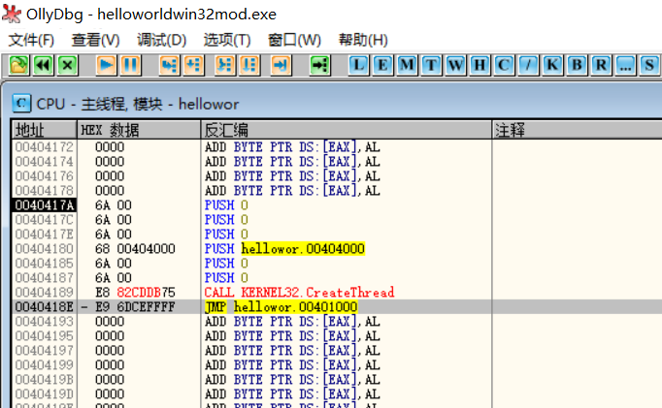Click address 00404178
Screen dimensions: 662x408
(x=45, y=191)
